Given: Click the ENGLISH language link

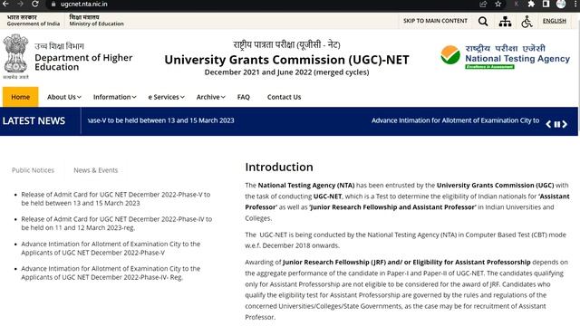Looking at the screenshot, I should pyautogui.click(x=554, y=21).
